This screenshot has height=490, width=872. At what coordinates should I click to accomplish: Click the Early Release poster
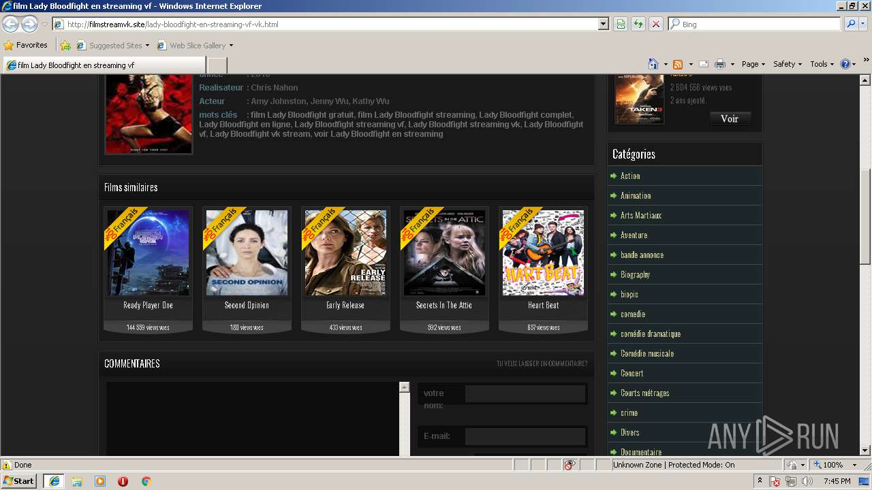pyautogui.click(x=345, y=252)
